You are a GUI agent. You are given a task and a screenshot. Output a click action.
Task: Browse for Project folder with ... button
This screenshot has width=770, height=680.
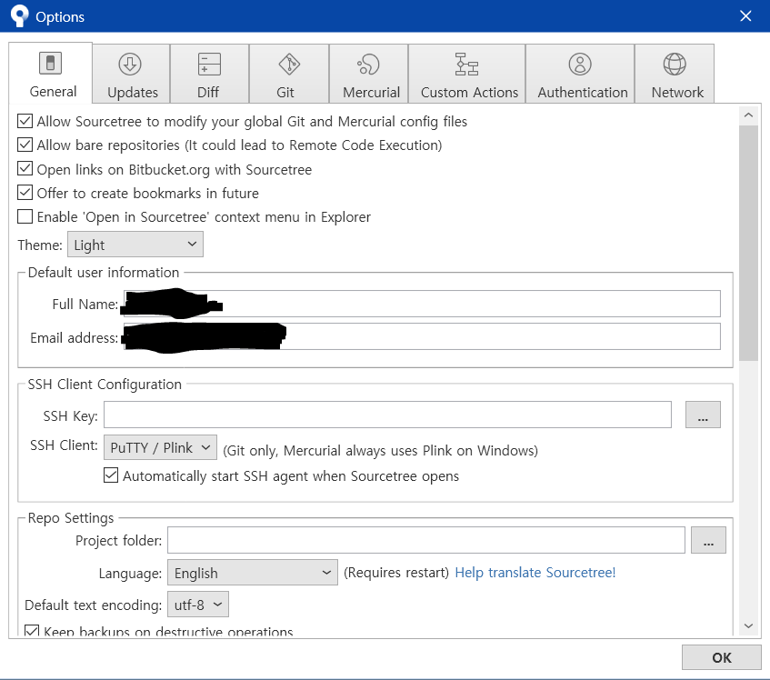[x=708, y=540]
